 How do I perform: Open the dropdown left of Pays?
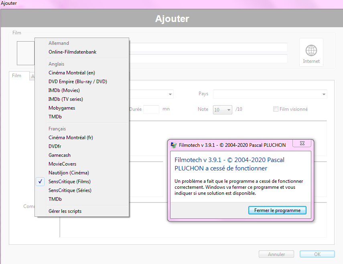(170, 94)
